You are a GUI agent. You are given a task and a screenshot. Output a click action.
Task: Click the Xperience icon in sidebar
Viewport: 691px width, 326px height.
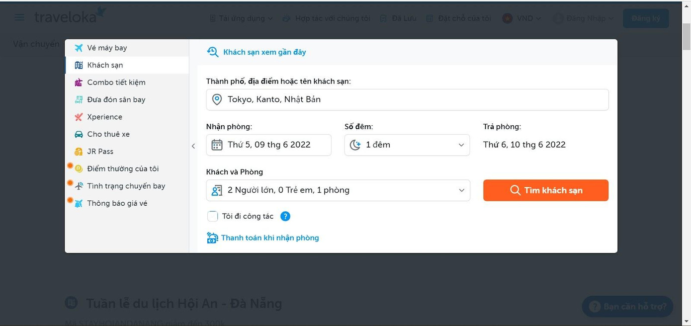click(79, 117)
